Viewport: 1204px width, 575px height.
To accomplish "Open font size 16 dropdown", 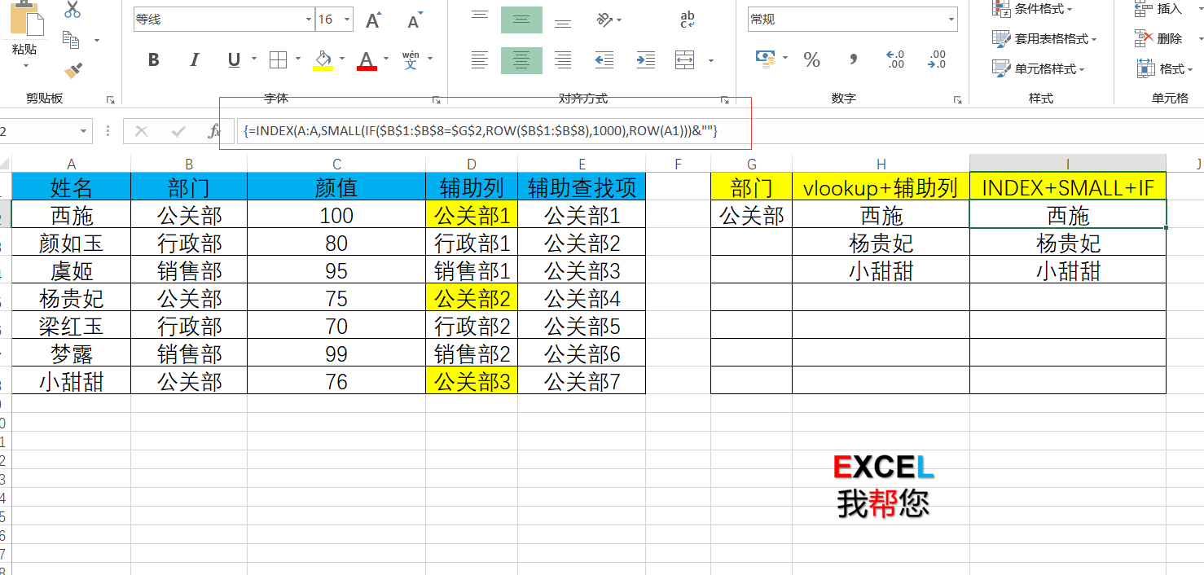I will [348, 20].
